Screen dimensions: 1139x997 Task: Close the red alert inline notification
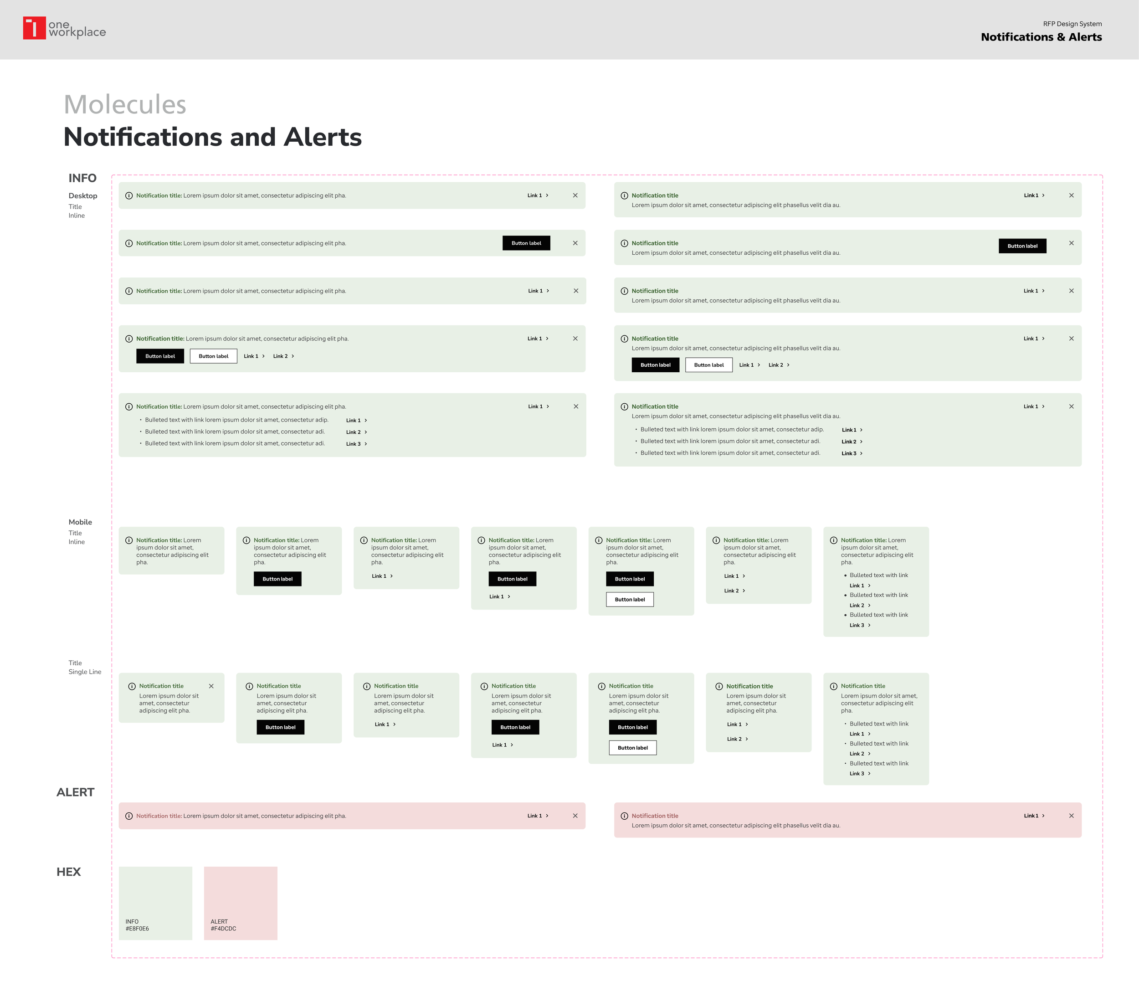tap(575, 816)
